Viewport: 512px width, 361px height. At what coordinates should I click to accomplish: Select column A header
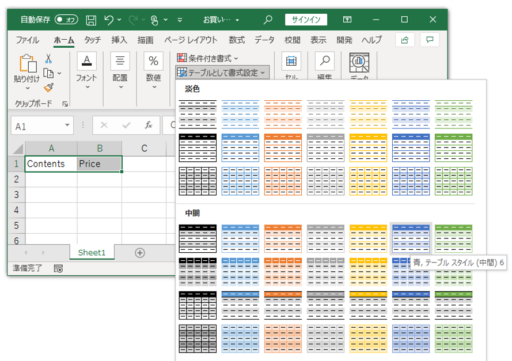click(x=51, y=148)
